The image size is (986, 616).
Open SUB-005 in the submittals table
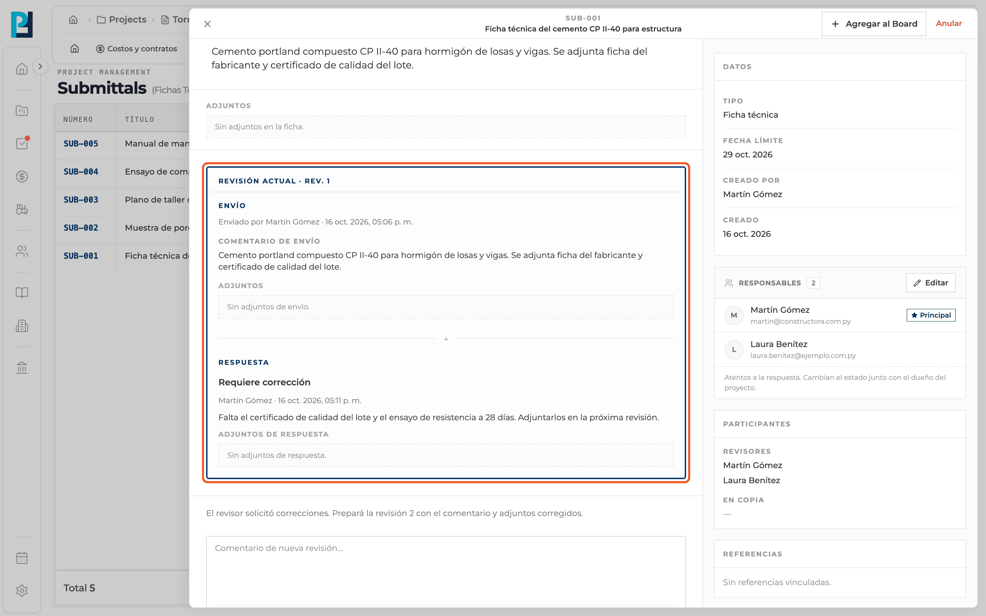coord(81,143)
